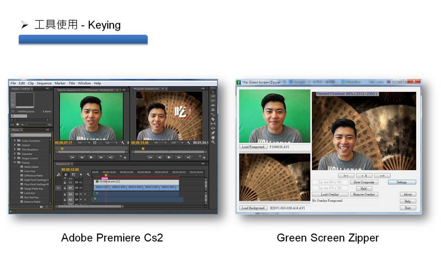
Task: Select the Pen tool in Premiere tools
Action: [213, 133]
